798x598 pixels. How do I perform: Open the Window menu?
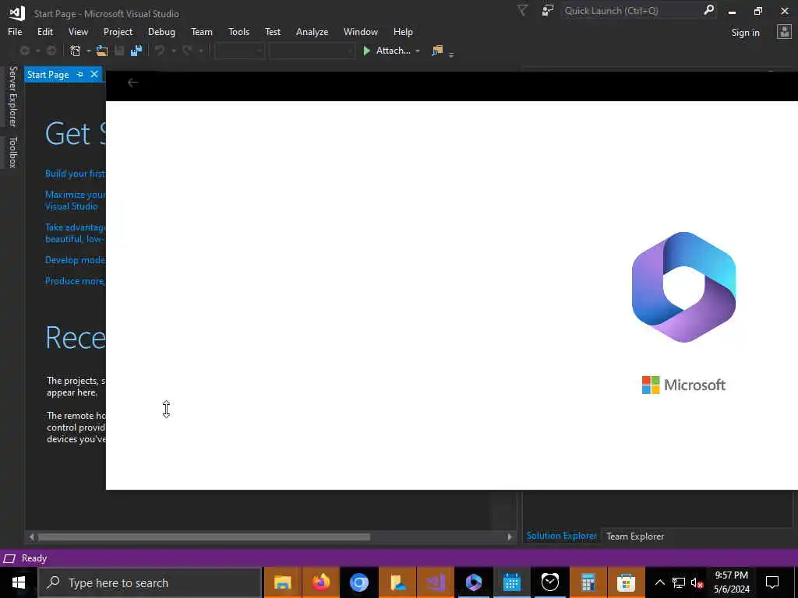(x=360, y=31)
